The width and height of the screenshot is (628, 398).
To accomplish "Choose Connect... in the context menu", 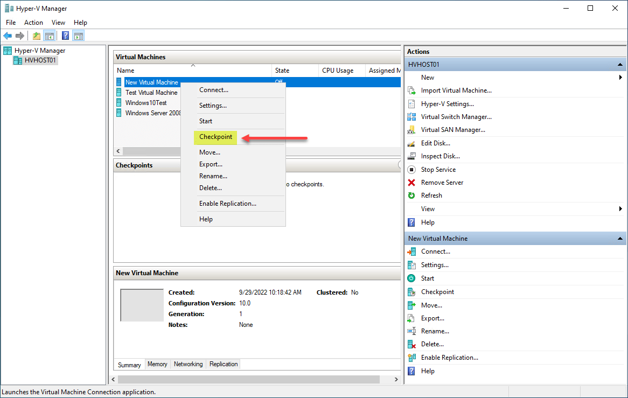I will click(233, 90).
